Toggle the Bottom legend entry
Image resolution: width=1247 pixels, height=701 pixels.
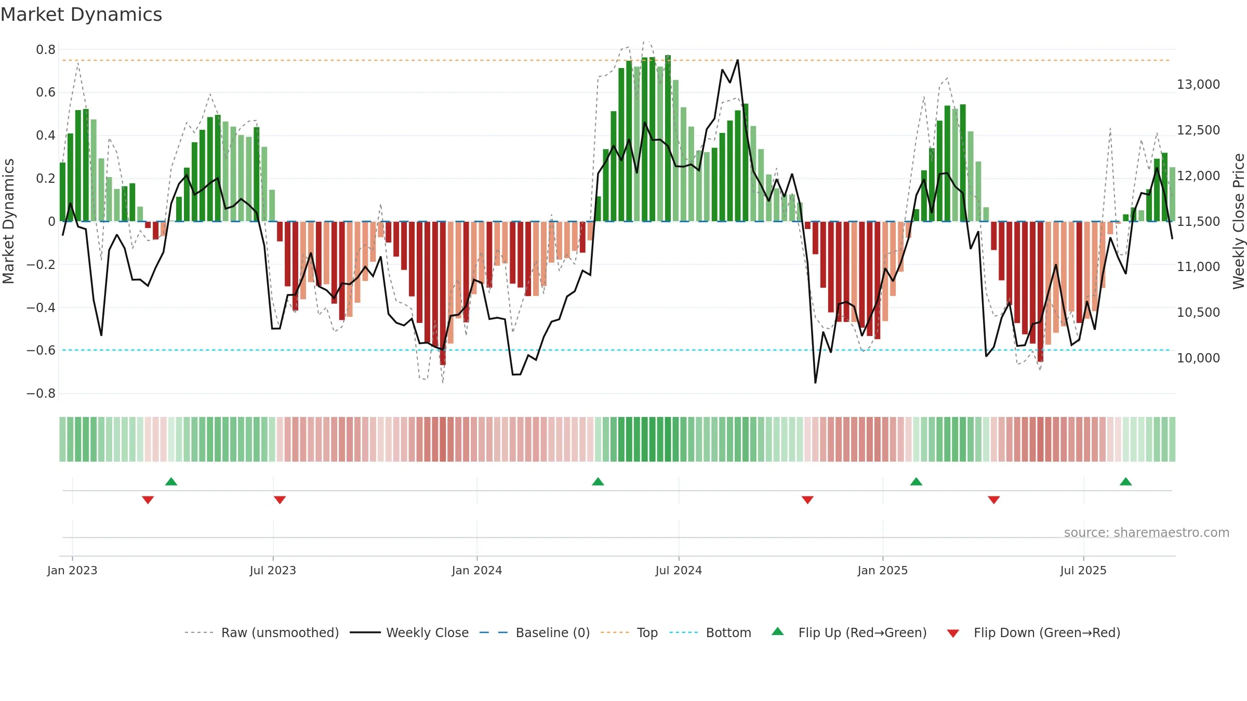(x=710, y=632)
